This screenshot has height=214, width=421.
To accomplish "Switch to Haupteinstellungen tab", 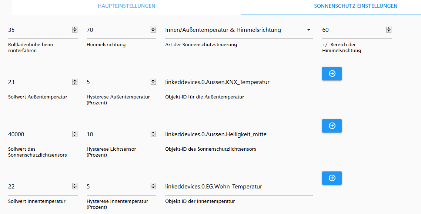I will [x=126, y=6].
